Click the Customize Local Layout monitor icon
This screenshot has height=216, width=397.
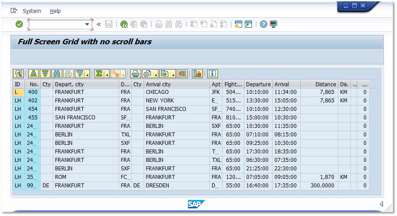pos(273,24)
